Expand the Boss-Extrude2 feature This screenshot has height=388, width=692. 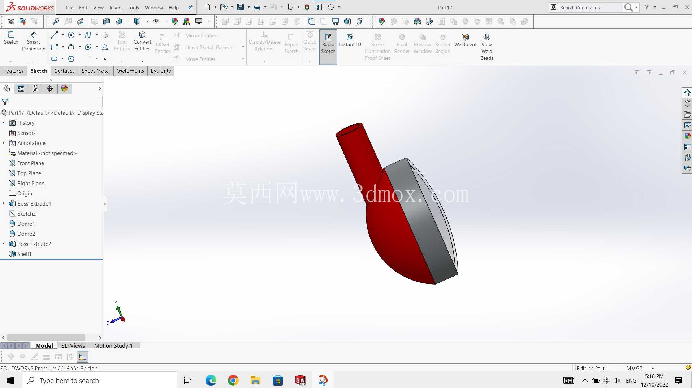coord(4,244)
